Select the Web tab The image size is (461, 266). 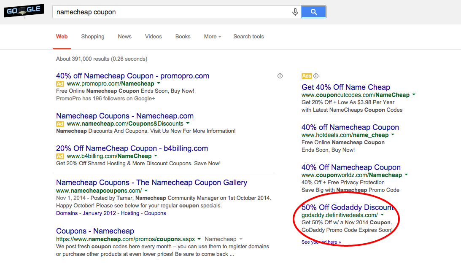(62, 36)
